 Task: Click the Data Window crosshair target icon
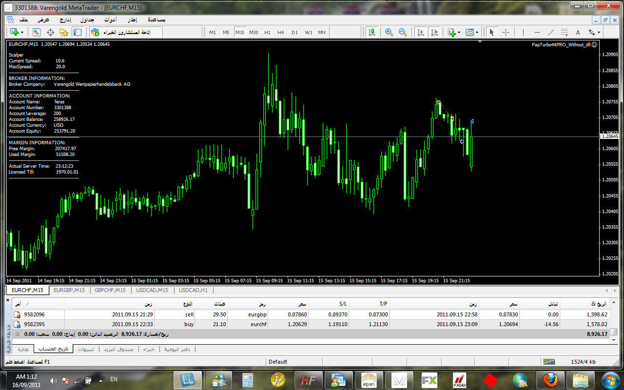pos(50,32)
